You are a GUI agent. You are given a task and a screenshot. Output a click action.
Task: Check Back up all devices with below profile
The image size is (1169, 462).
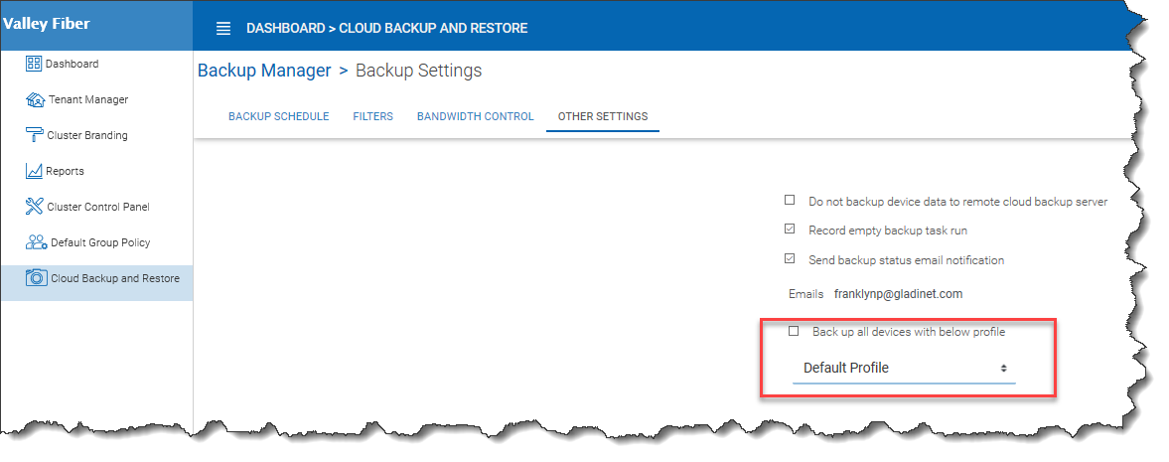pos(794,331)
